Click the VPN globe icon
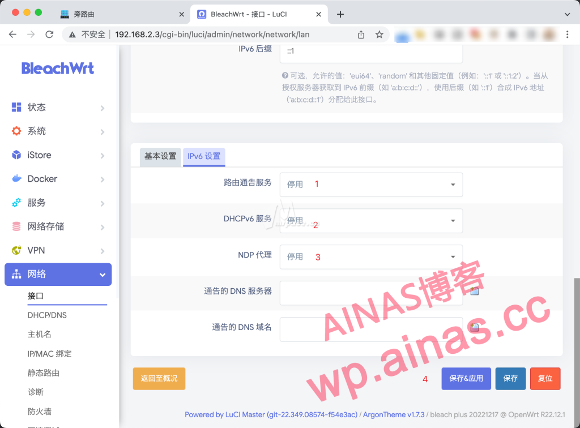The width and height of the screenshot is (580, 428). pos(16,250)
